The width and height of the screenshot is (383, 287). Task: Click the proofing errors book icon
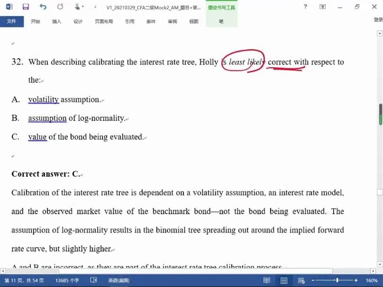[x=94, y=280]
